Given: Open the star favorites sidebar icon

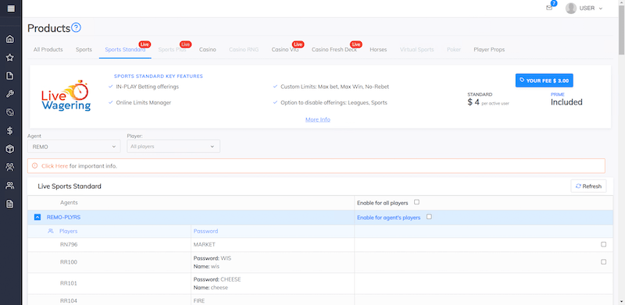Looking at the screenshot, I should coord(10,58).
